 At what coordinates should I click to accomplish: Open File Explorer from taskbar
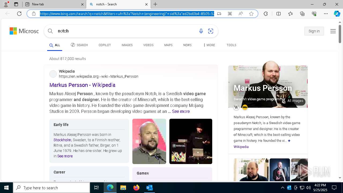pos(123,188)
